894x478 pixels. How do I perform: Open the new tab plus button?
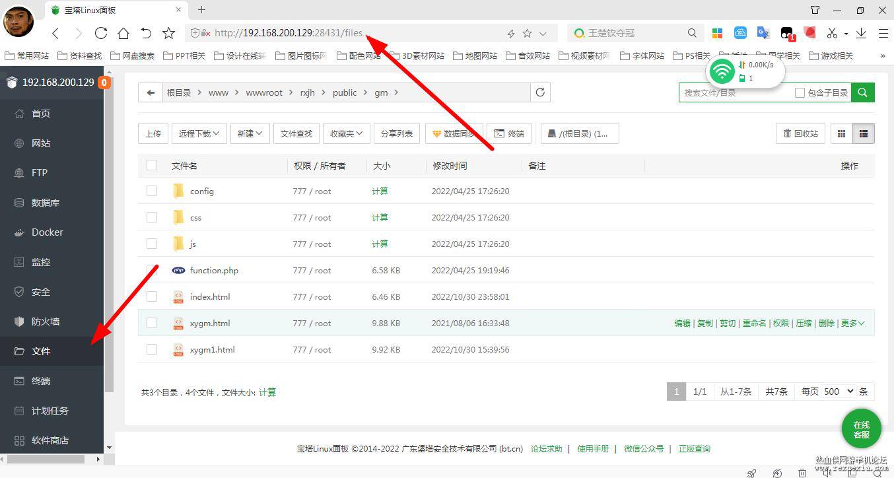[x=202, y=10]
